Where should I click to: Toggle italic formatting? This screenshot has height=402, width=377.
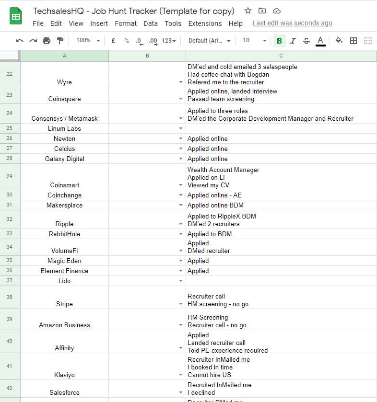[x=293, y=41]
